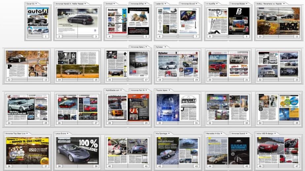
Task: Open the Cover 01 tab dropdown arrow
Action: pos(36,4)
